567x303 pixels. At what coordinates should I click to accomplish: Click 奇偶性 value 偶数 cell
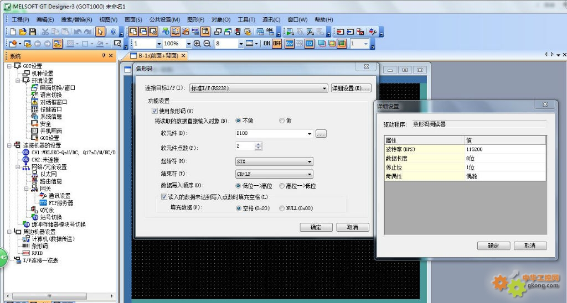click(x=505, y=176)
